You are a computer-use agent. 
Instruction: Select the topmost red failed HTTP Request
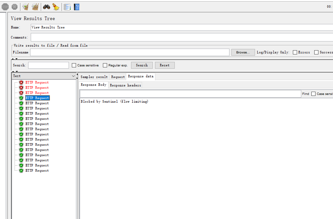pyautogui.click(x=37, y=83)
